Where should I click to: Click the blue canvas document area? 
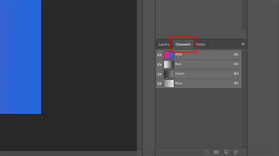20,57
